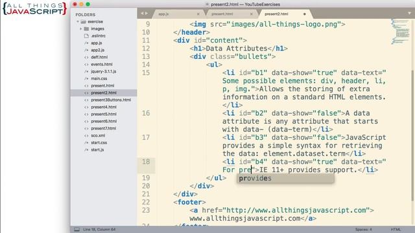Click the 'Data Attributes' heading text
The image size is (415, 233).
[237, 49]
